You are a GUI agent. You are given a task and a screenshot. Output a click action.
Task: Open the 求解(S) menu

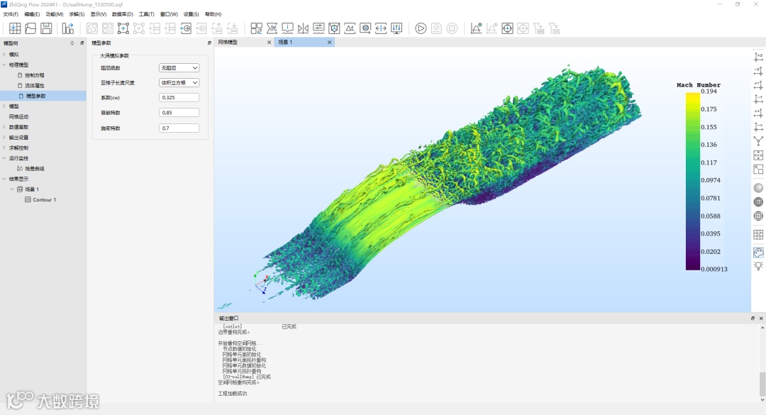(x=77, y=14)
